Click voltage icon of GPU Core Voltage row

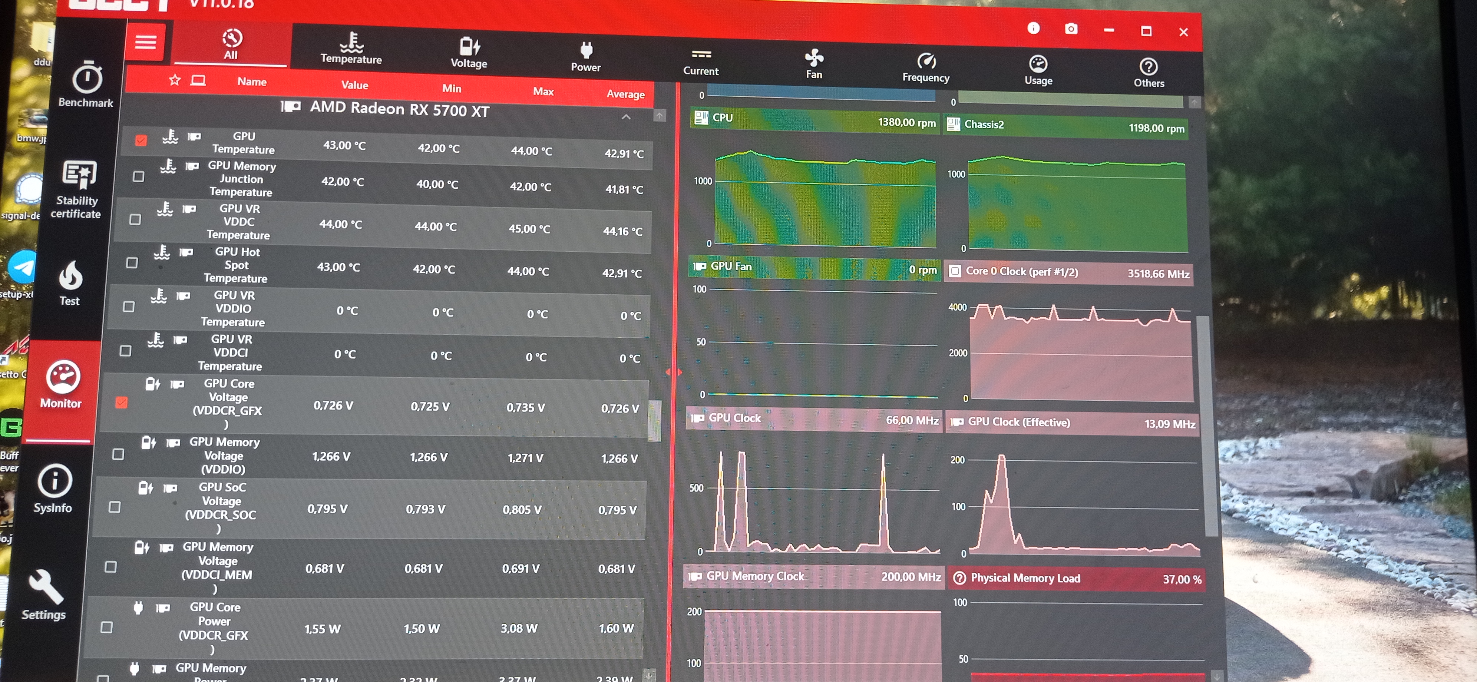point(152,384)
